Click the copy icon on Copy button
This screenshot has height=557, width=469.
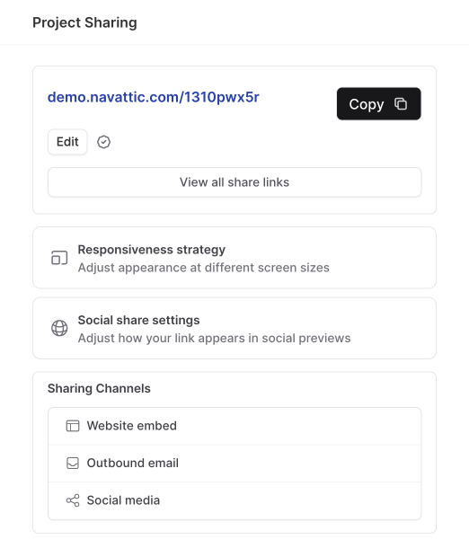(x=401, y=104)
